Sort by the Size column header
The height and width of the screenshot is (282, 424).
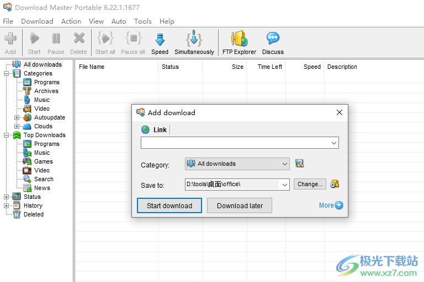(225, 67)
